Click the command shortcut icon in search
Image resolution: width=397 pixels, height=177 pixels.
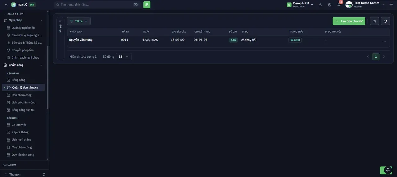click(136, 4)
